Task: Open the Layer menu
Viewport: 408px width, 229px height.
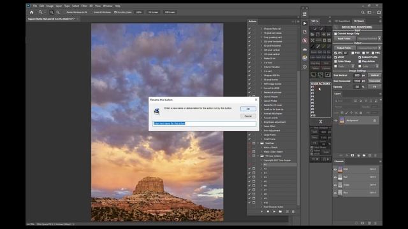Action: 59,6
